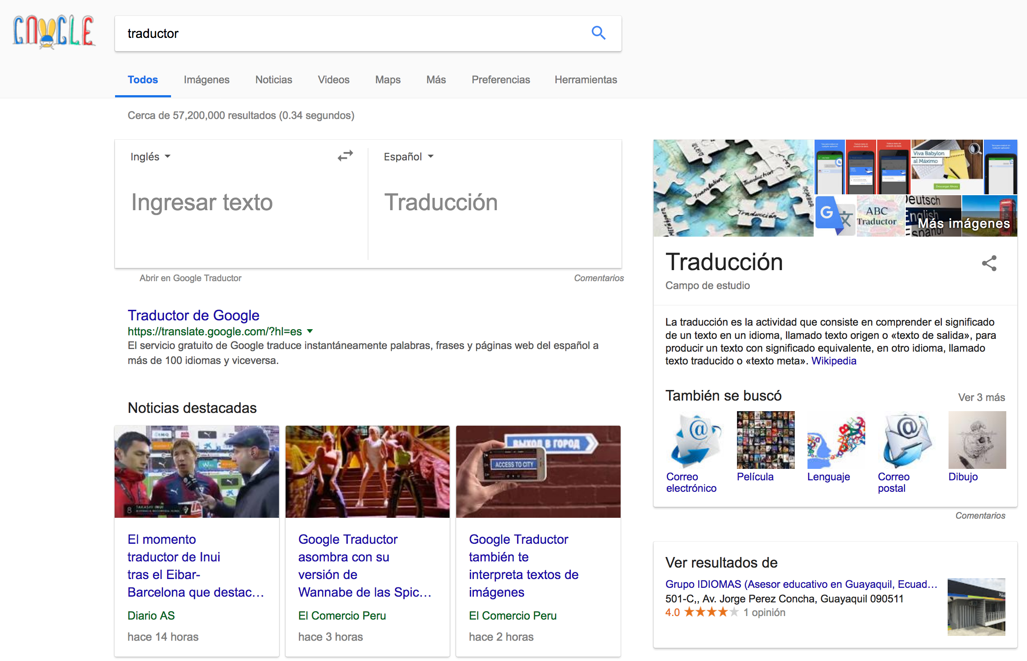Screen dimensions: 1027x661
Task: Open Herramientas search tools
Action: pos(586,80)
